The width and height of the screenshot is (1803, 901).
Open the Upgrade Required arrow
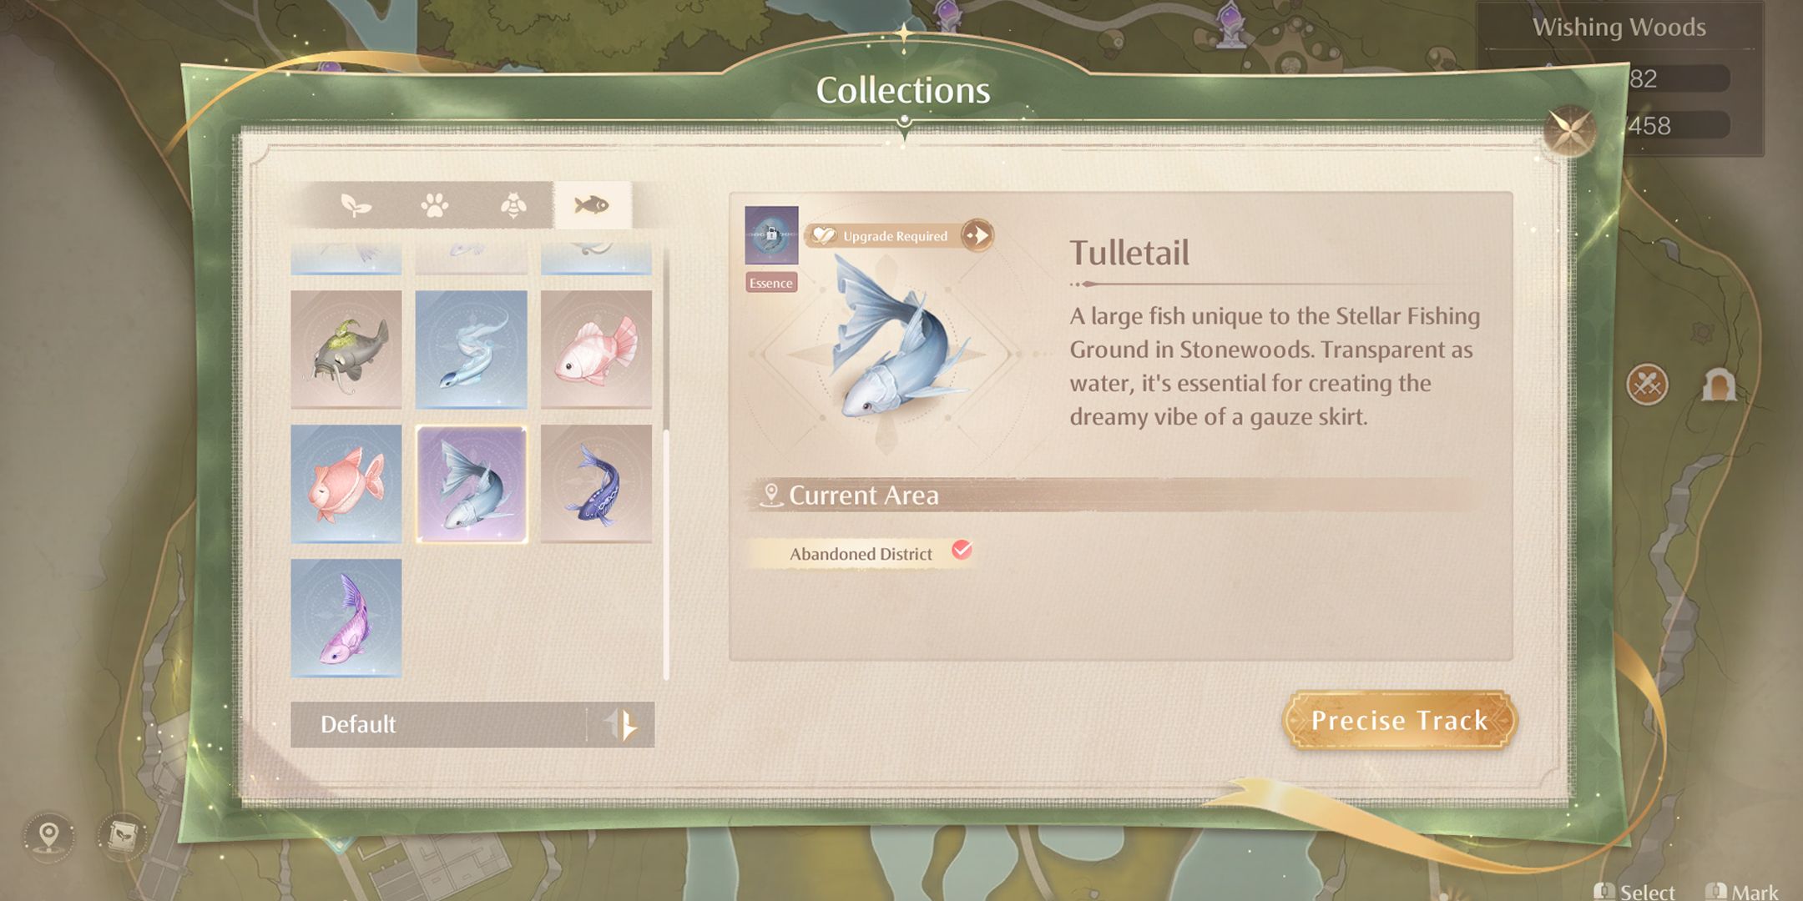(977, 236)
